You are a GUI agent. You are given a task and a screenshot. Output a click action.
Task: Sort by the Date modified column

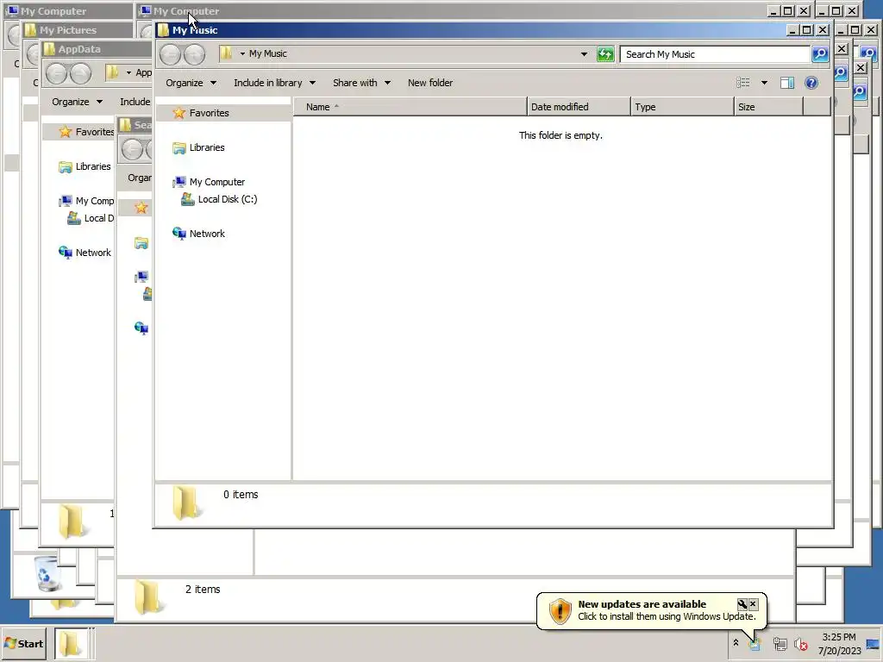point(579,107)
